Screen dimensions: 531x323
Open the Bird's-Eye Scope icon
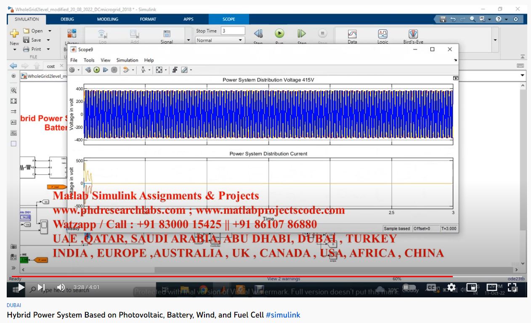point(413,34)
